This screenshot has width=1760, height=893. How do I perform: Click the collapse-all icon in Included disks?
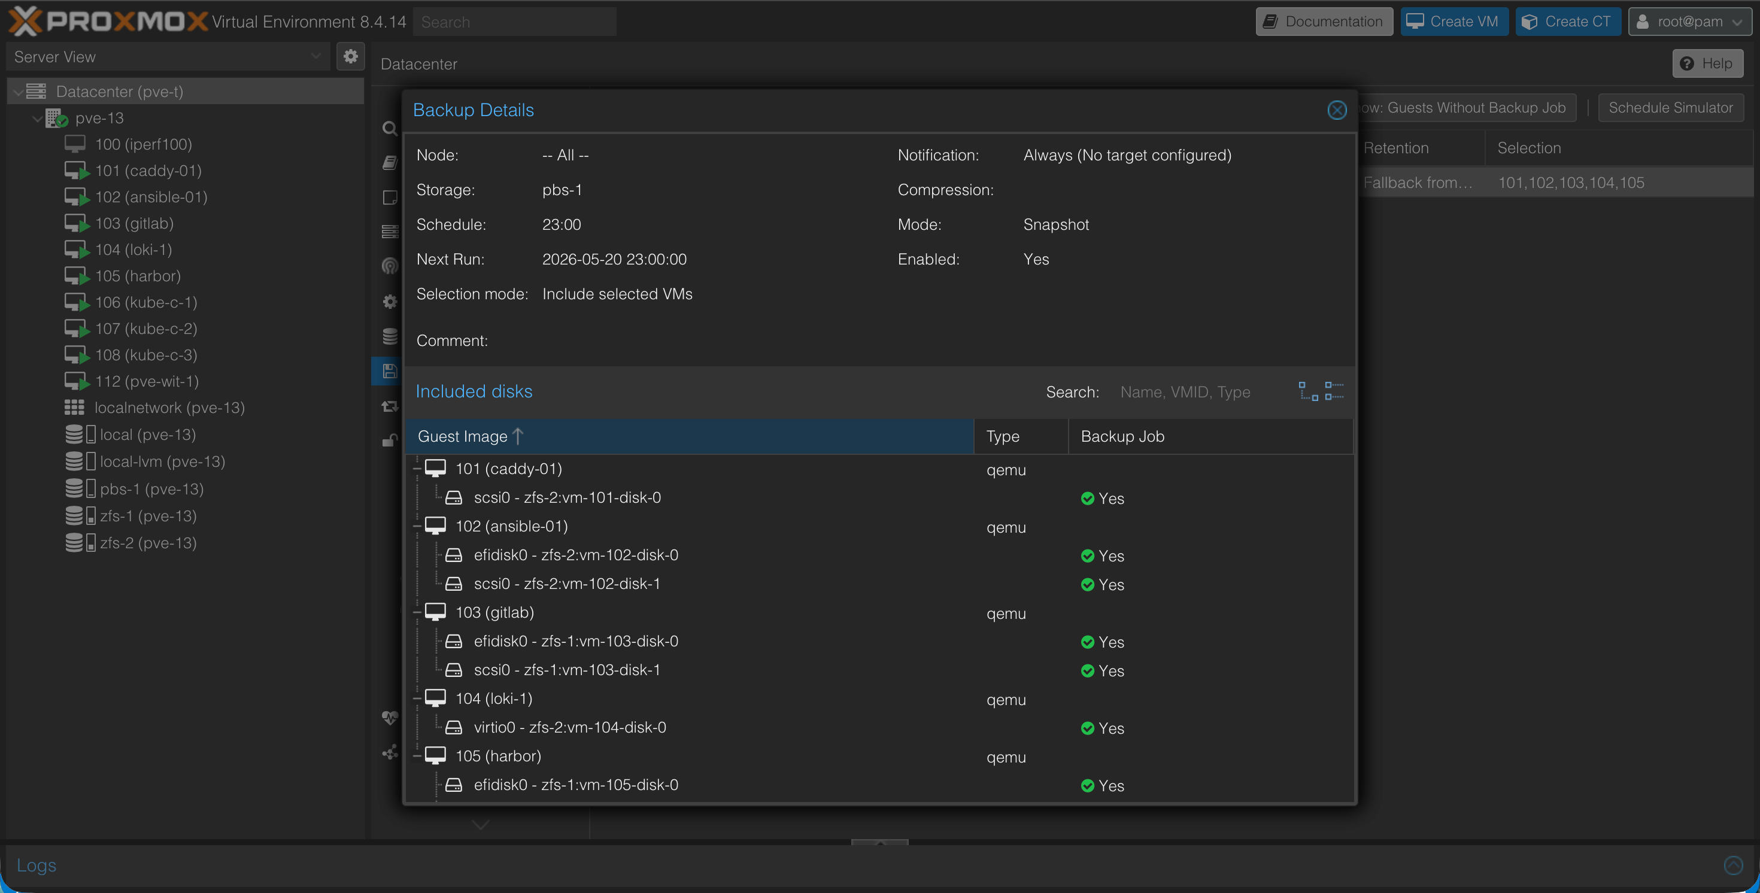tap(1334, 391)
